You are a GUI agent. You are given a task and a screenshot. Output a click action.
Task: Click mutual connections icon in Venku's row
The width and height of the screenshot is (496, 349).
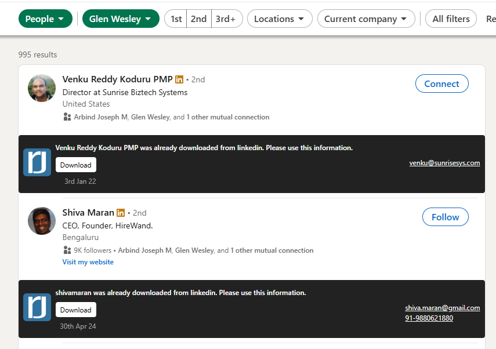click(x=67, y=117)
